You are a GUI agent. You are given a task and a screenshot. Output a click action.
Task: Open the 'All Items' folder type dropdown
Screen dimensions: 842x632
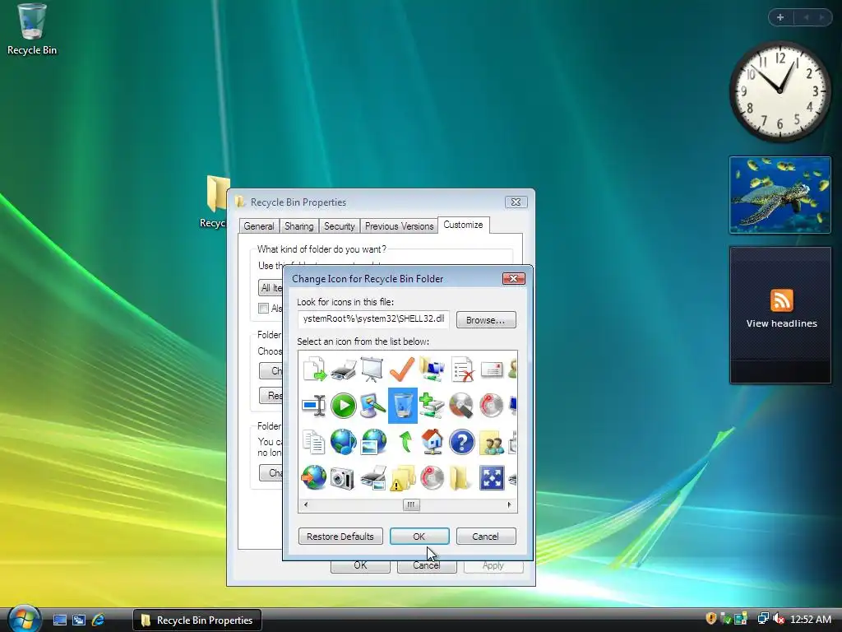pyautogui.click(x=271, y=288)
